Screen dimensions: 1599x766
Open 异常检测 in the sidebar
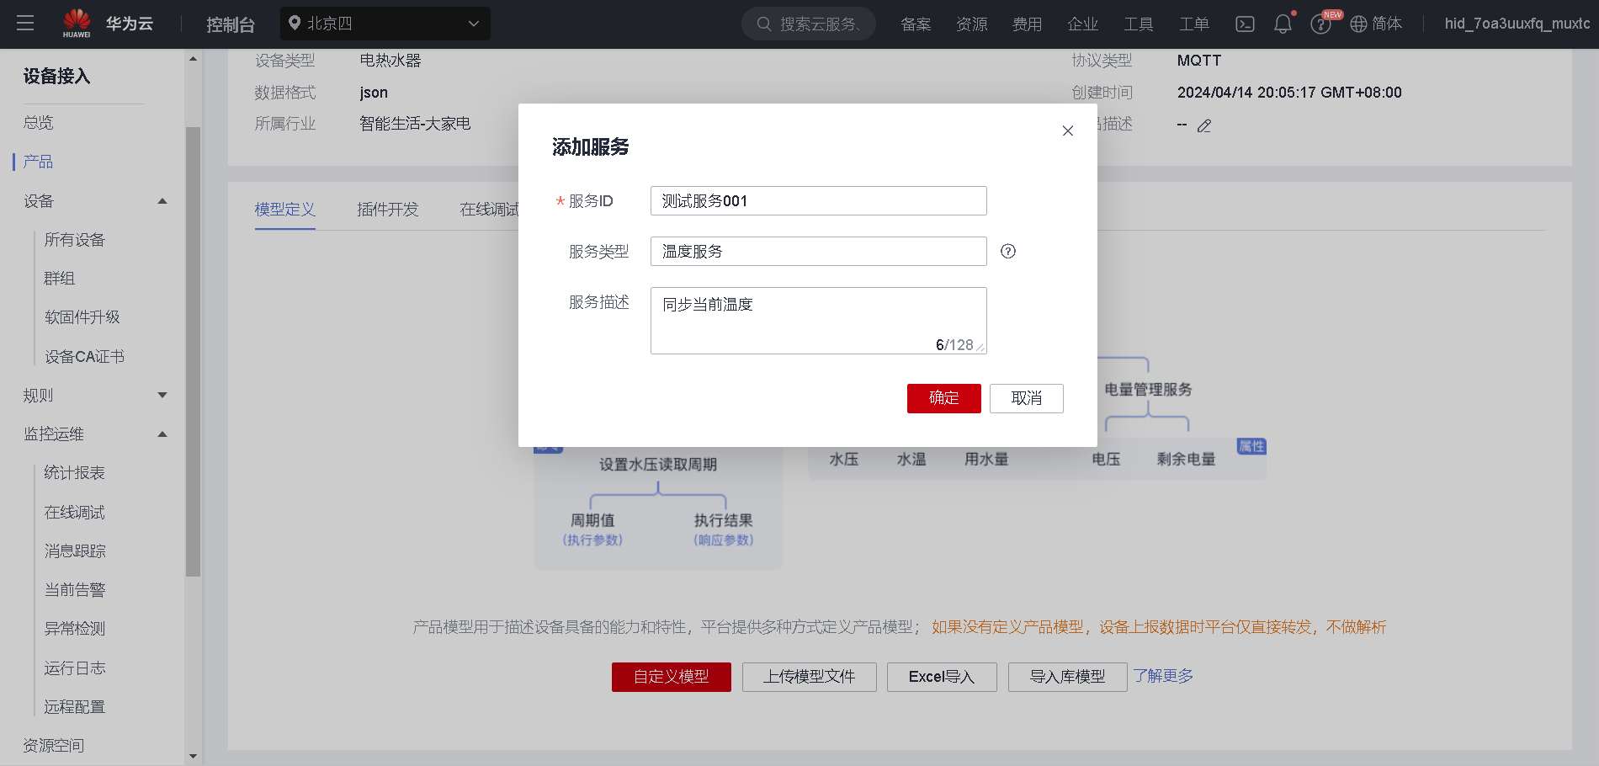click(75, 629)
